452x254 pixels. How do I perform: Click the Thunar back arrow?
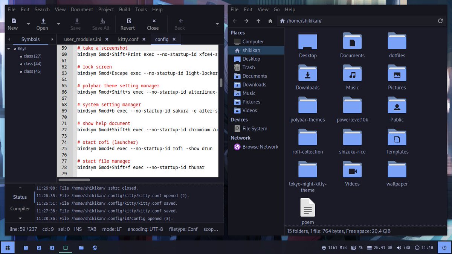tap(235, 21)
